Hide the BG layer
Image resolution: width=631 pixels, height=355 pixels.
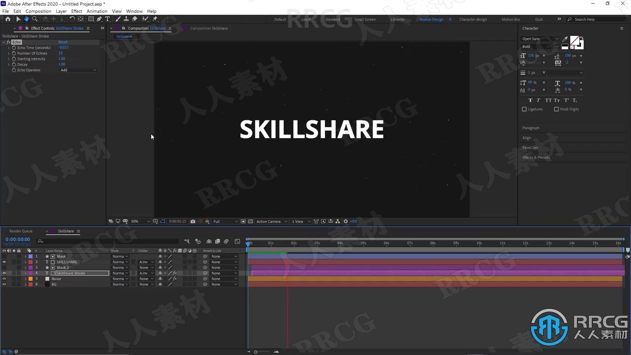click(4, 284)
